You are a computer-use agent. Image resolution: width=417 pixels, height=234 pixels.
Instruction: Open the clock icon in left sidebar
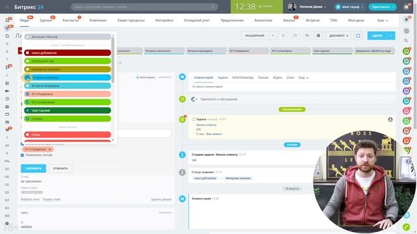pos(7,99)
